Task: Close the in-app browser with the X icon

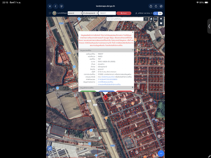Action: 50,6
